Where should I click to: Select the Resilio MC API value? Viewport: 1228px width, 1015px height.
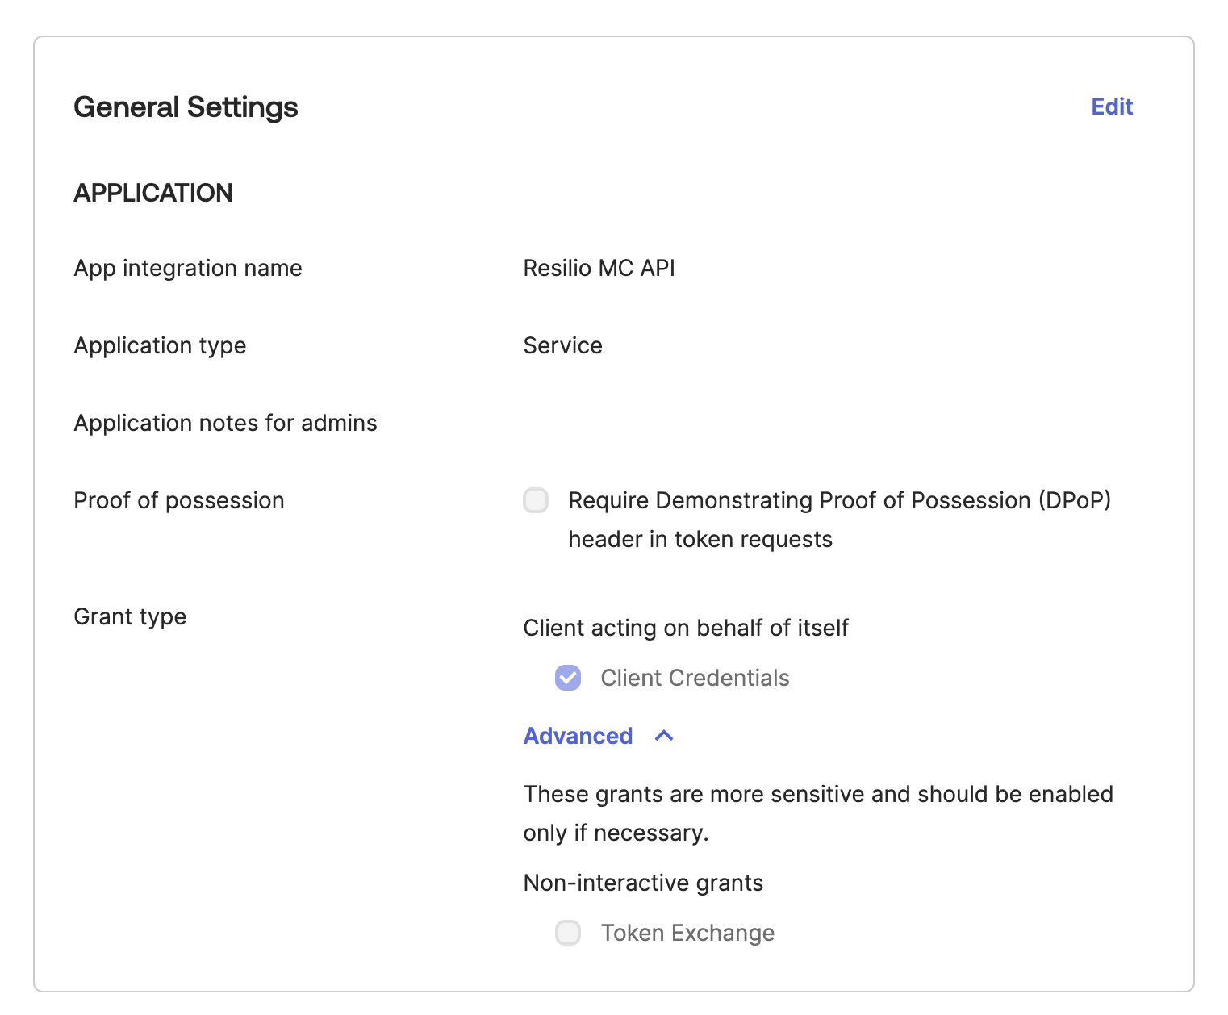[x=599, y=268]
